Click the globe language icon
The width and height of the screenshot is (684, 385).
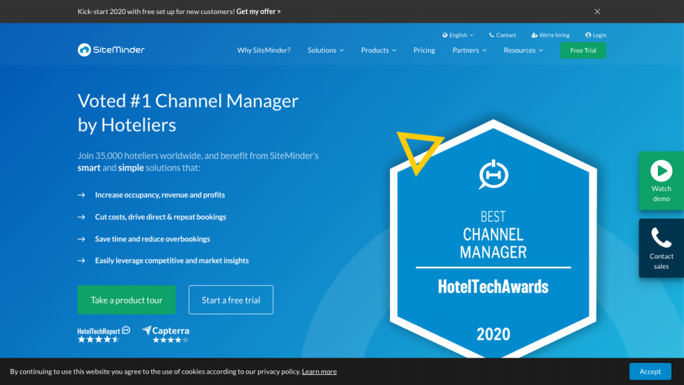coord(445,35)
